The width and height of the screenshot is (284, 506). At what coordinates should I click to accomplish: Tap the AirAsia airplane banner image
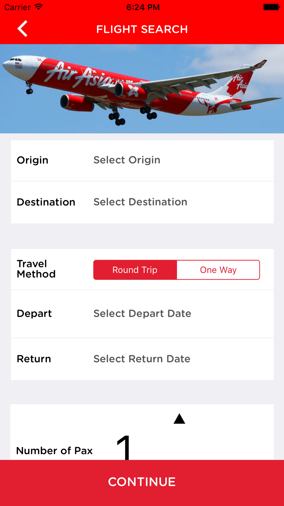coord(142,89)
